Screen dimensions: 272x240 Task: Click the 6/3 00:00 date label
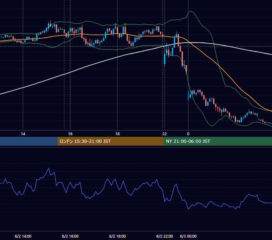[188, 236]
